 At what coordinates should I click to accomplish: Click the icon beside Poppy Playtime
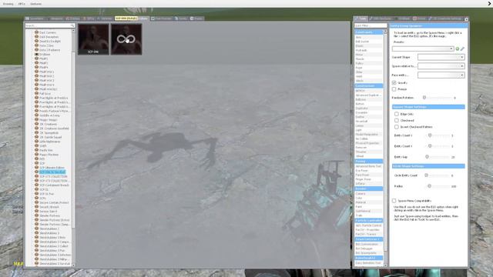pyautogui.click(x=36, y=155)
